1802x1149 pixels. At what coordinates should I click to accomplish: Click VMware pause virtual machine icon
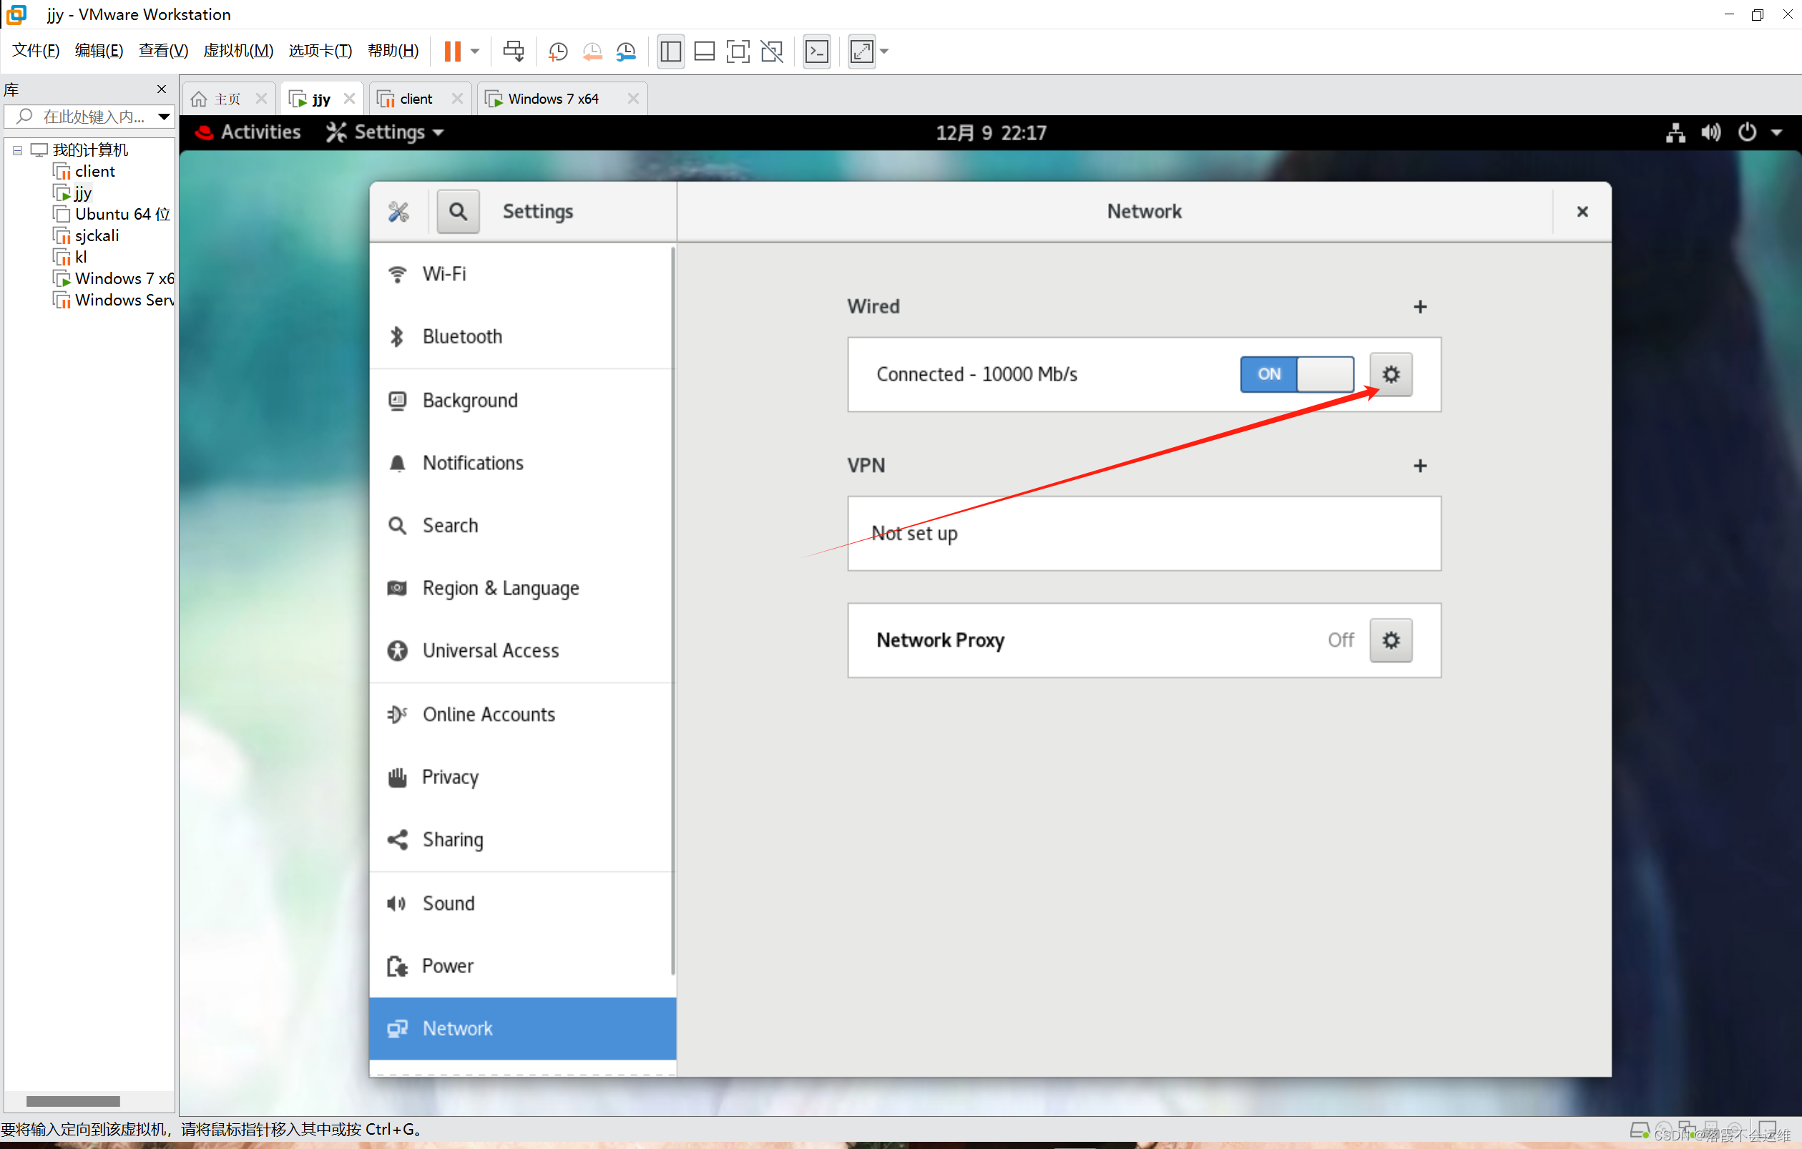[x=452, y=51]
